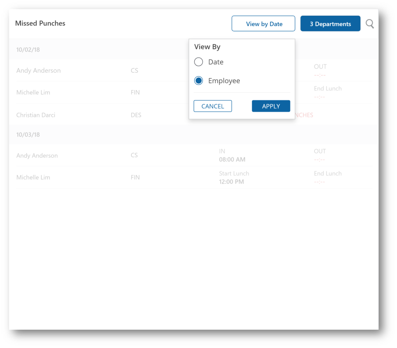Click the 12:00 PM Start Lunch time
Viewport: 397px width, 348px height.
231,182
